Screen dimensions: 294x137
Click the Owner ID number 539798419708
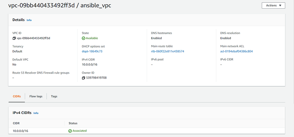tap(96, 78)
